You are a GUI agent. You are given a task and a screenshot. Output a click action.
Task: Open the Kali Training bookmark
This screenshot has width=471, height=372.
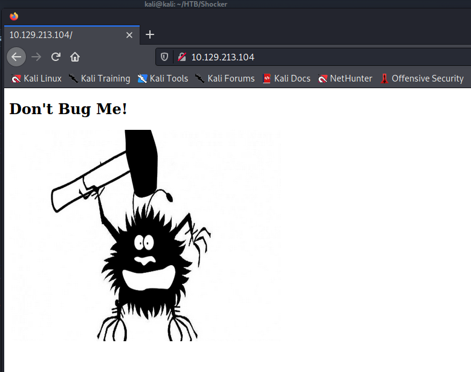[99, 79]
